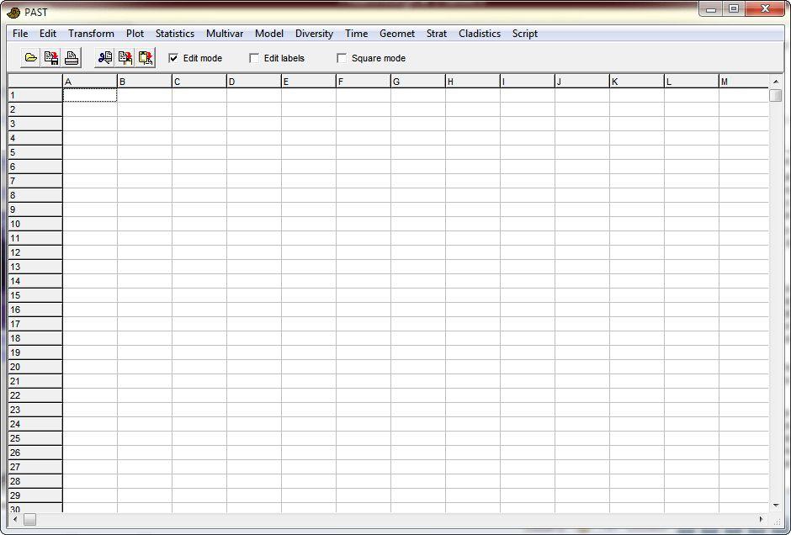This screenshot has height=535, width=791.
Task: Click the Print icon
Action: click(72, 58)
